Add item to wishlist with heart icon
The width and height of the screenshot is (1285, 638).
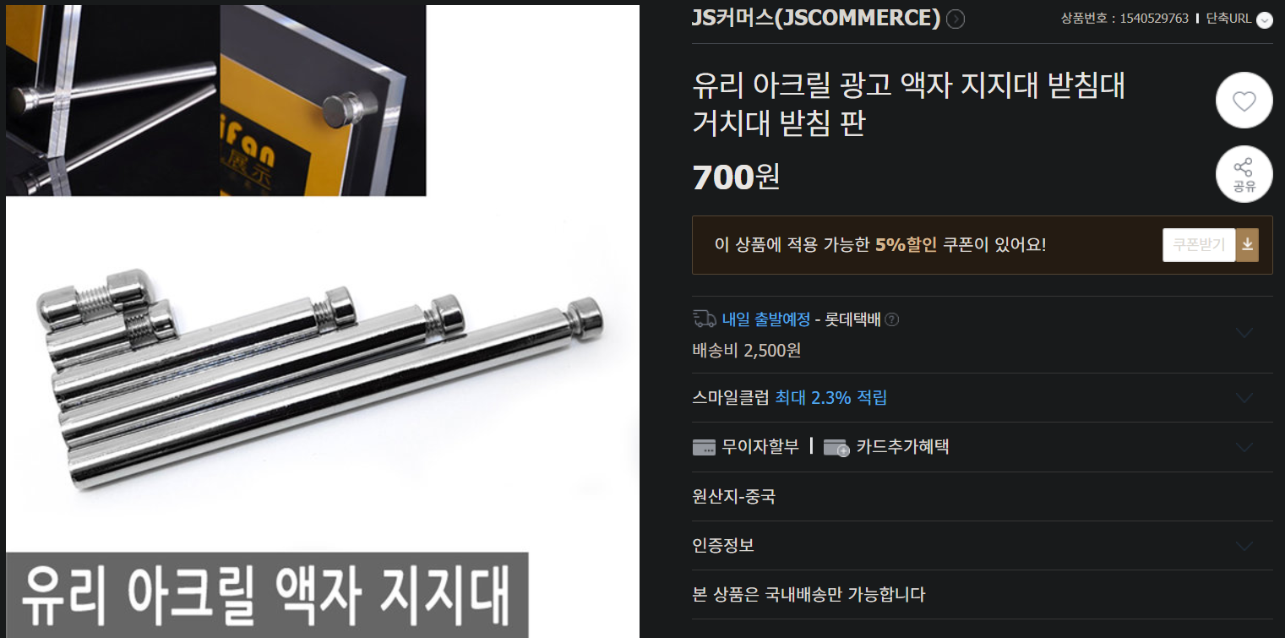coord(1244,101)
